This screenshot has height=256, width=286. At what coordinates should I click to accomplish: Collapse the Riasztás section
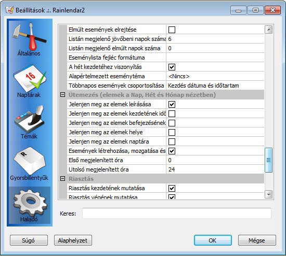[62, 179]
